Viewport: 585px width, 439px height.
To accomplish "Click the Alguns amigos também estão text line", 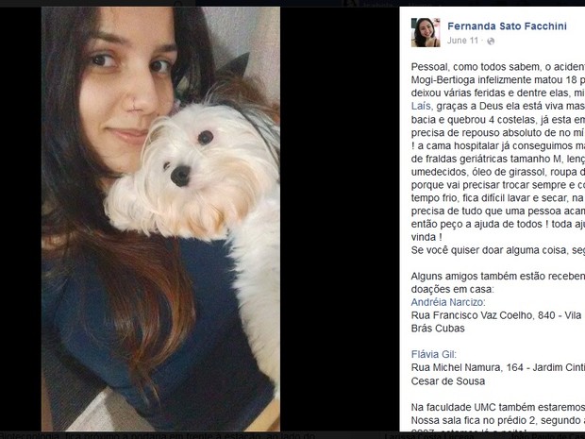I will click(498, 277).
